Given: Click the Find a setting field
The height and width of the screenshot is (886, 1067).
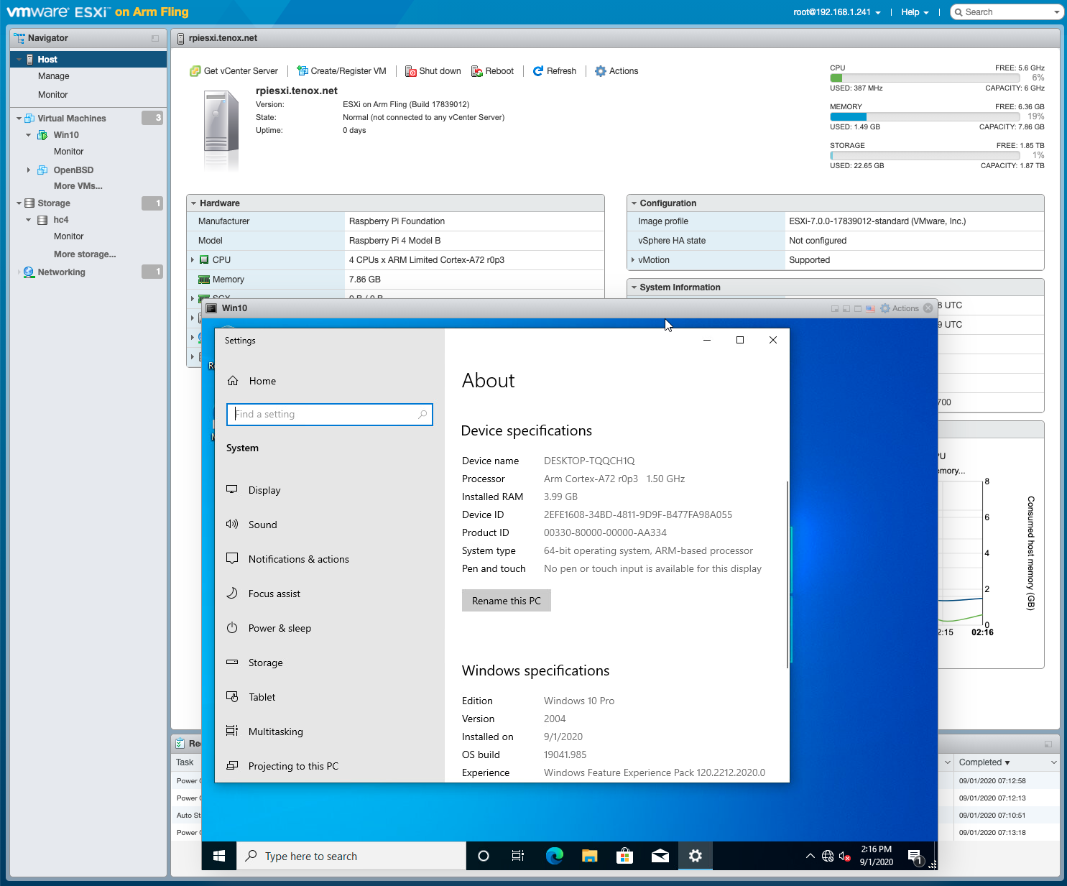Looking at the screenshot, I should tap(329, 415).
